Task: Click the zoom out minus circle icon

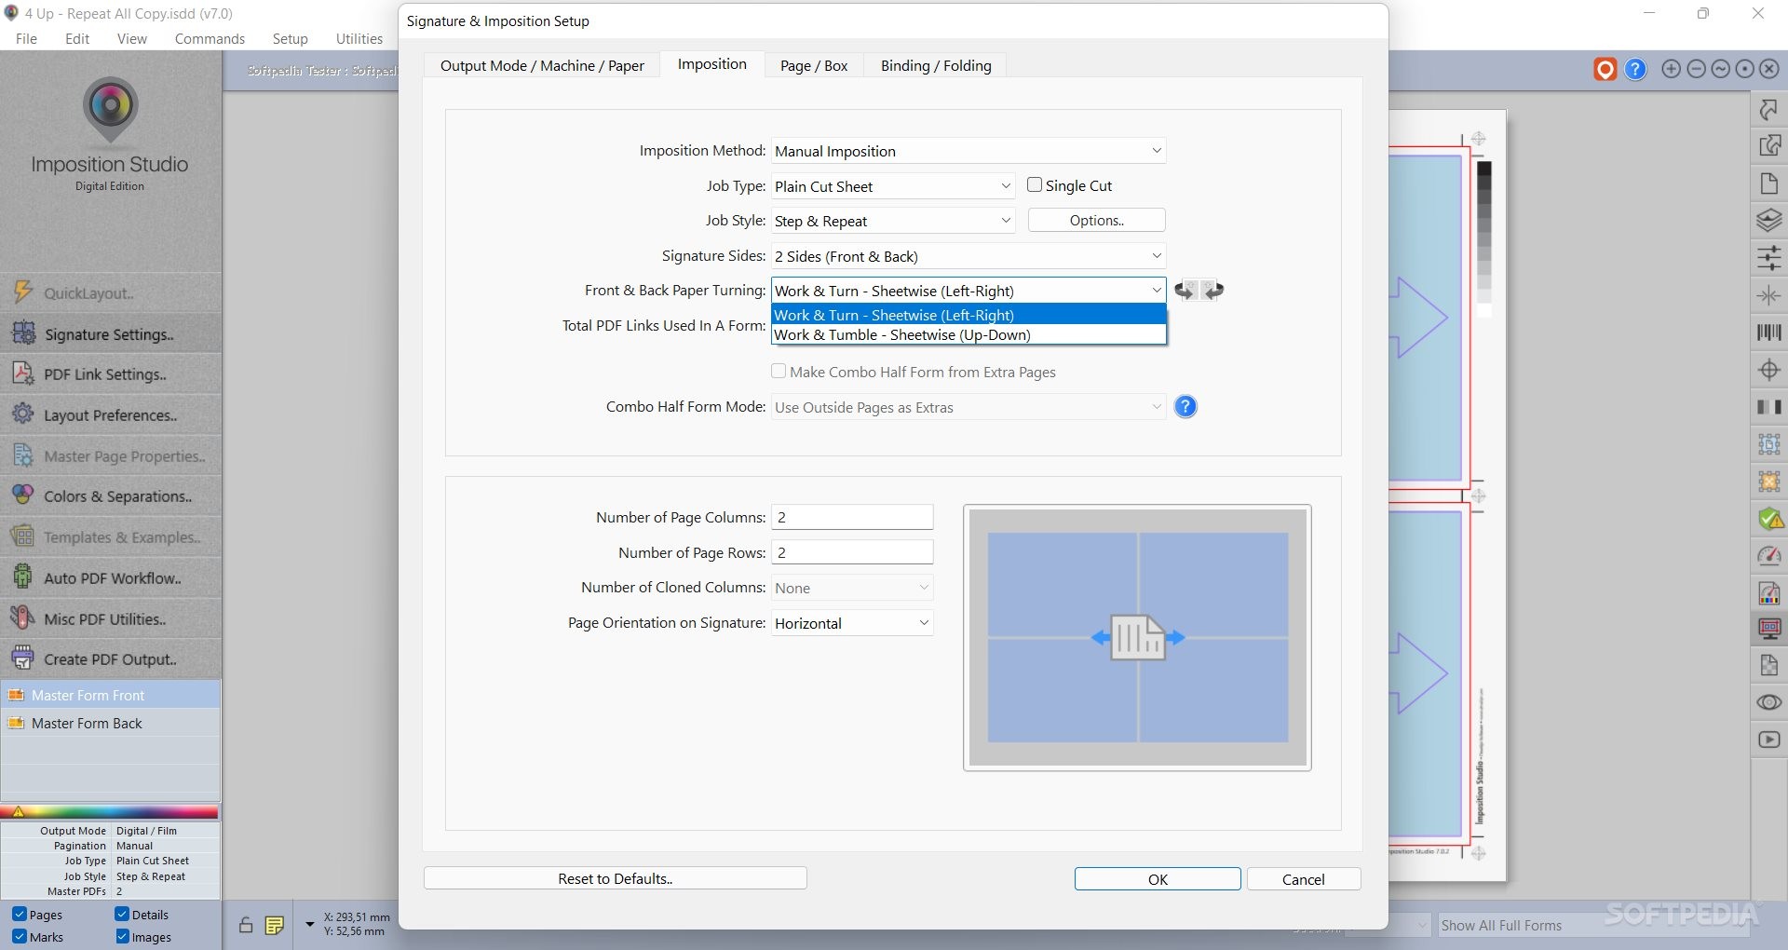Action: tap(1696, 69)
